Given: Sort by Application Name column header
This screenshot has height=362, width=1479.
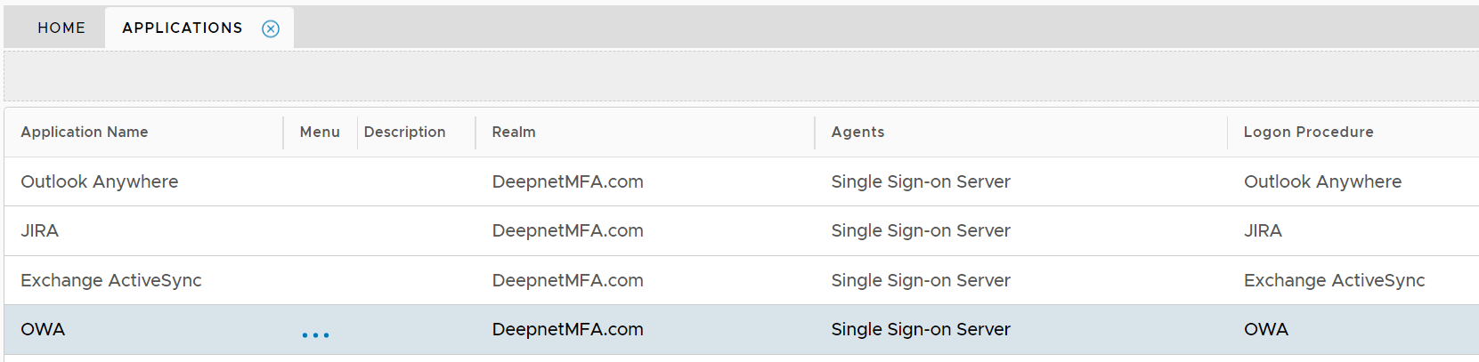Looking at the screenshot, I should pyautogui.click(x=85, y=132).
